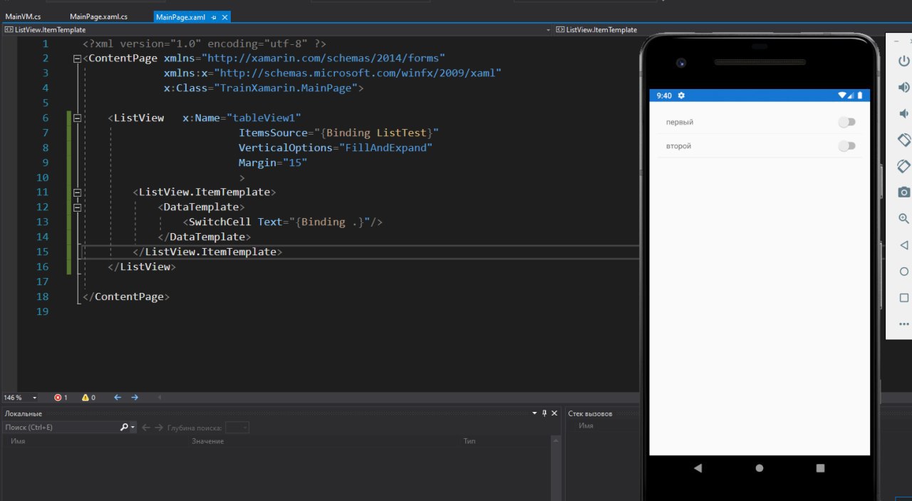Tap the Android back button on the phone screen
Image resolution: width=912 pixels, height=501 pixels.
point(698,468)
